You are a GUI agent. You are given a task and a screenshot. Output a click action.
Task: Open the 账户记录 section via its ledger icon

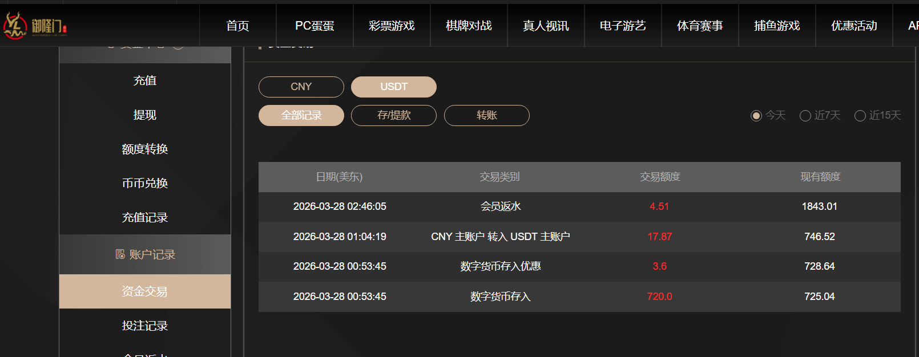(119, 255)
